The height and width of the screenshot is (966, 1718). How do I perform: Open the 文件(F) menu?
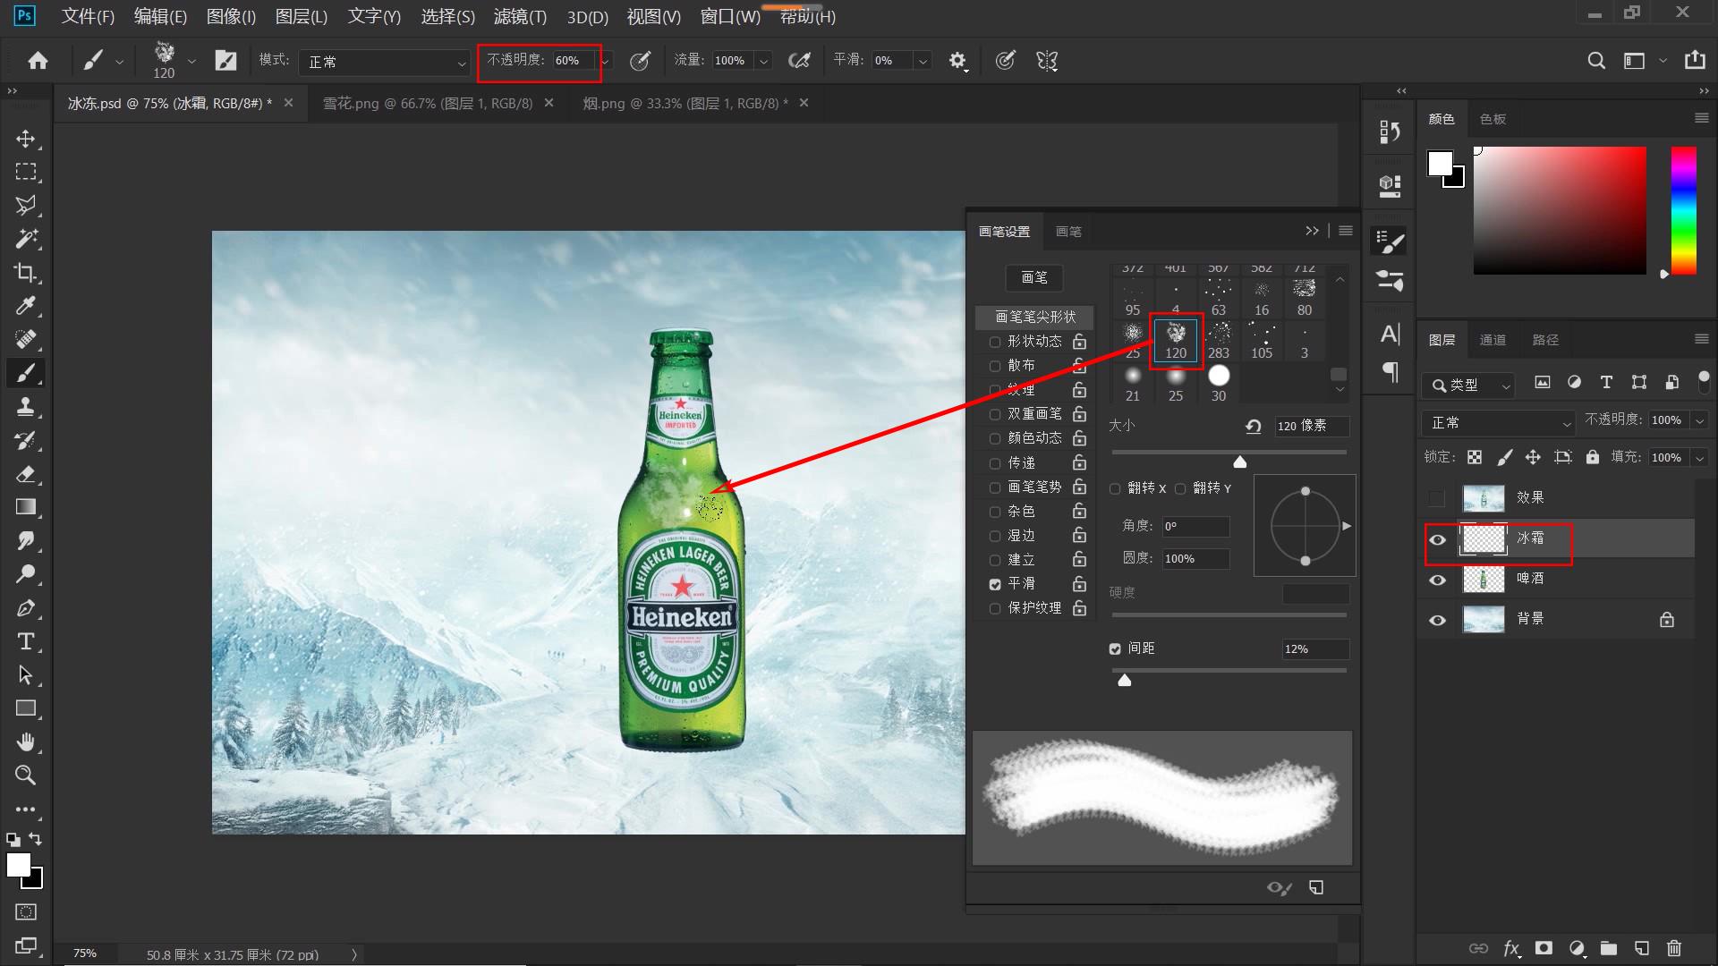coord(88,16)
